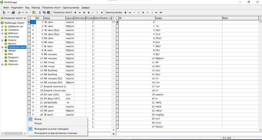Move quality indicator down with arrow icon
Viewport: 262px width, 140px height.
pos(89,12)
